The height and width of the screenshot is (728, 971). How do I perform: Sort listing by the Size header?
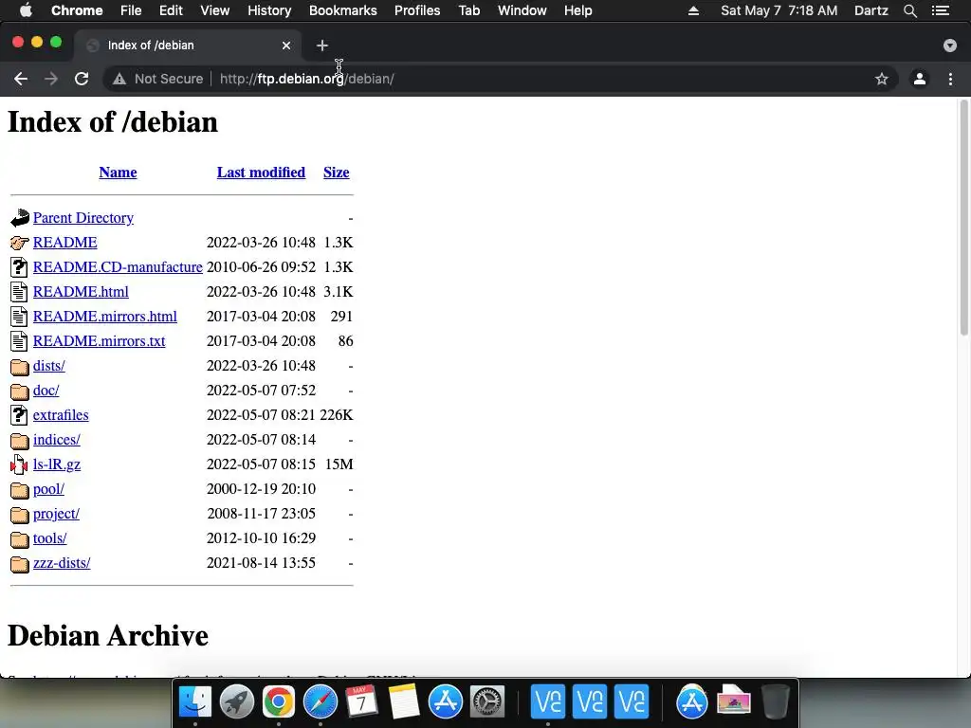337,173
